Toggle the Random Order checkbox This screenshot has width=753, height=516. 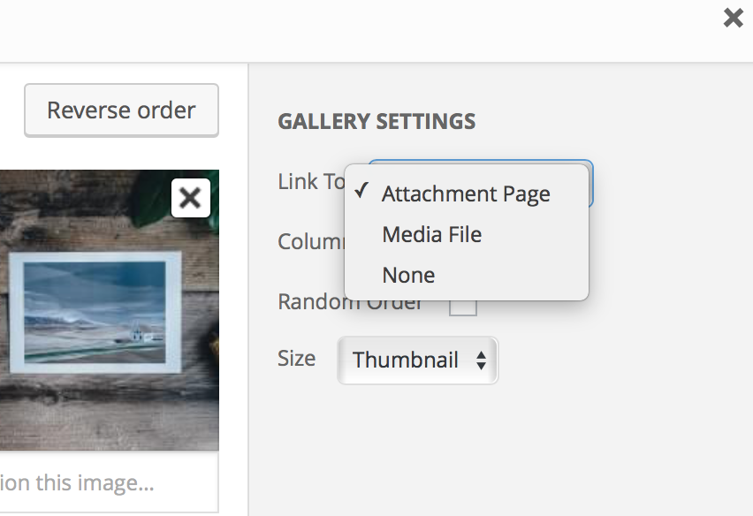pyautogui.click(x=464, y=307)
